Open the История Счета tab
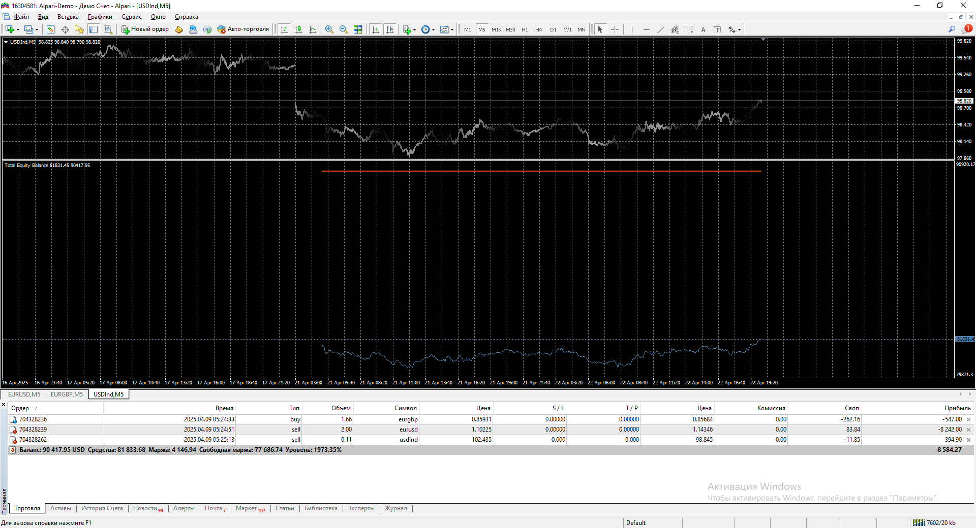 (102, 508)
